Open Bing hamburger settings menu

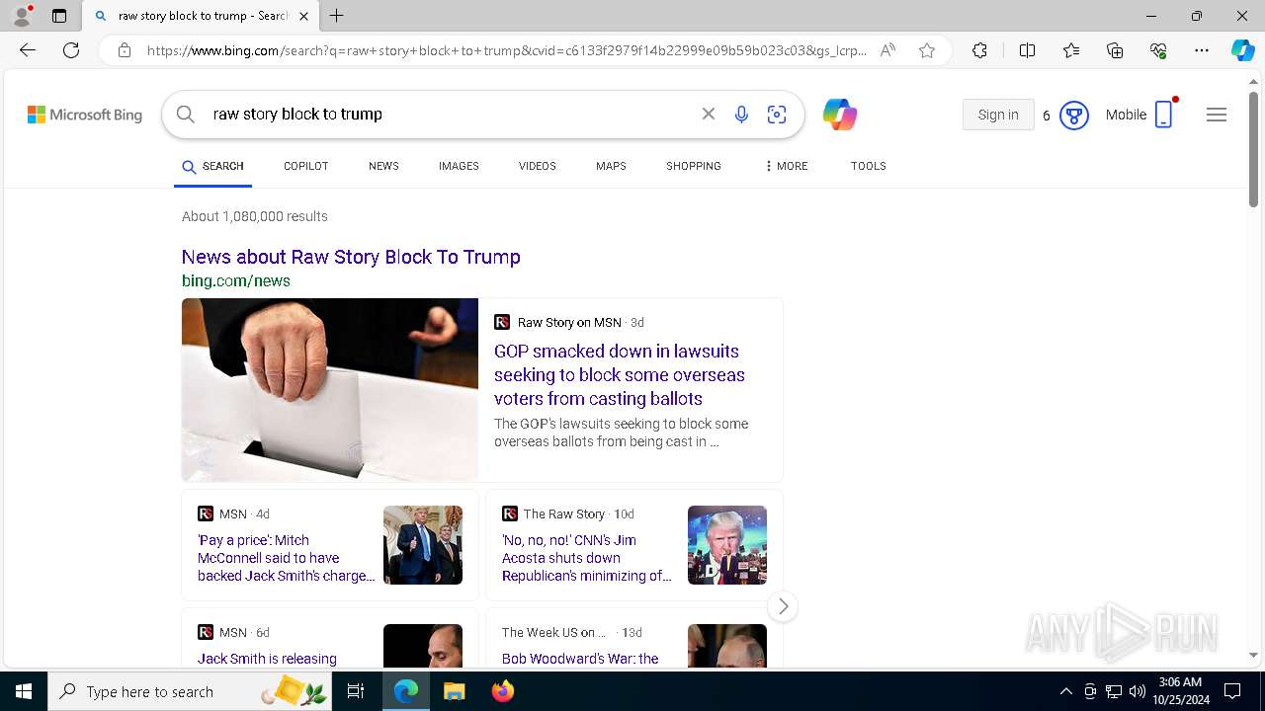pyautogui.click(x=1217, y=115)
